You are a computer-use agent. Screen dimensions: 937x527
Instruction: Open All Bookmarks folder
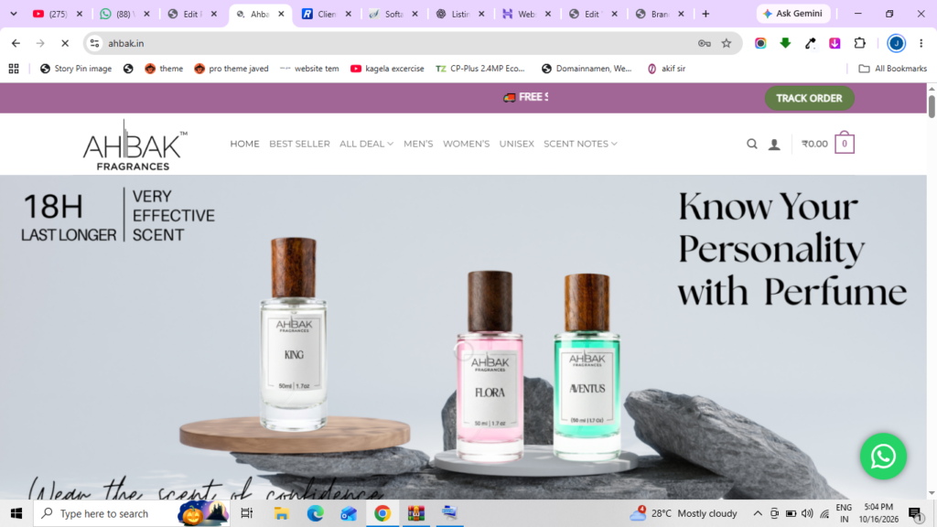tap(893, 69)
